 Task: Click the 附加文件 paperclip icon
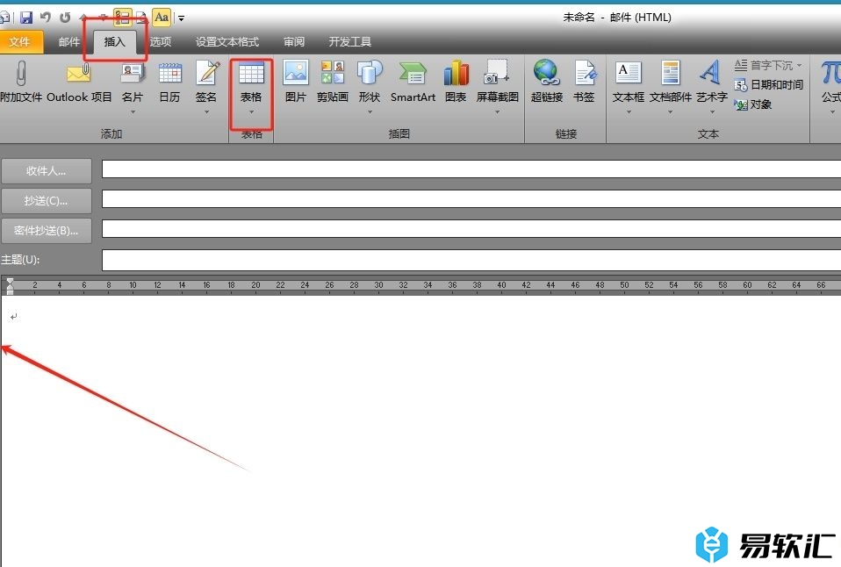point(21,73)
